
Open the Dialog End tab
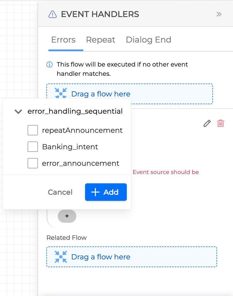[x=148, y=40]
